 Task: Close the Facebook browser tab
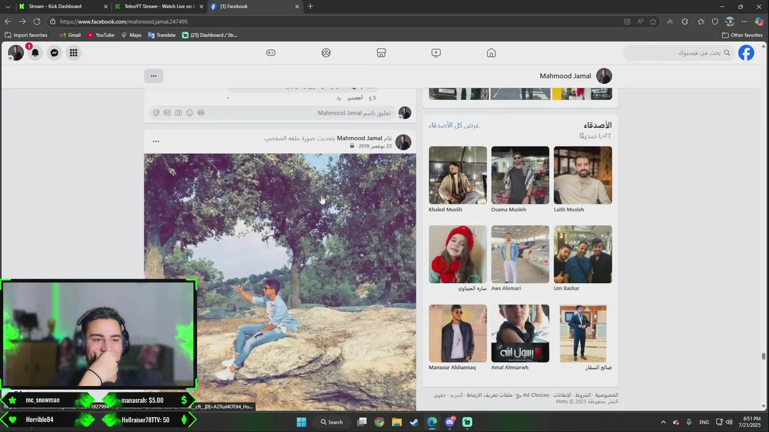click(297, 7)
